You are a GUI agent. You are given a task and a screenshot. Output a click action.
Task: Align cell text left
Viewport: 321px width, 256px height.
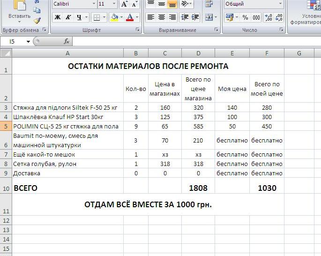[151, 17]
